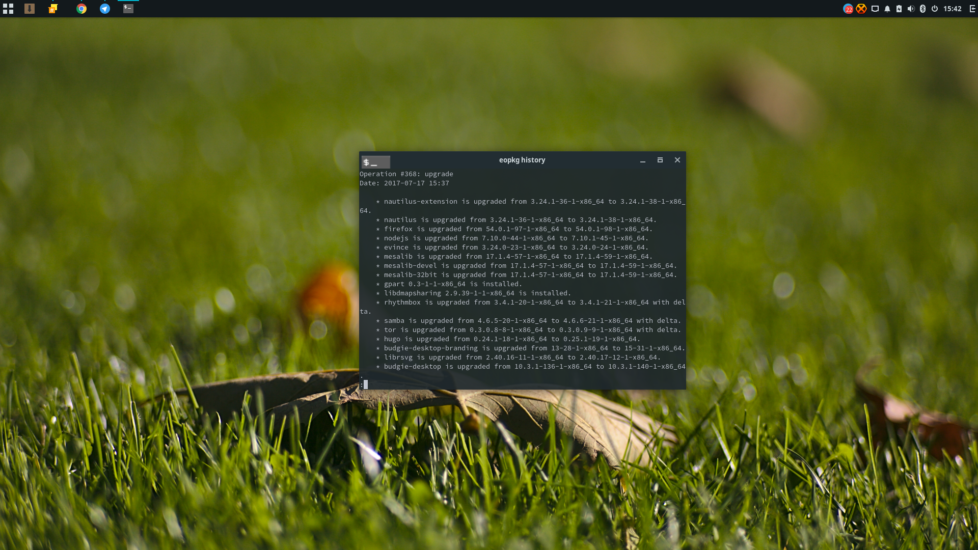Click the samba upgraded with delta line
The height and width of the screenshot is (550, 978).
pyautogui.click(x=529, y=321)
